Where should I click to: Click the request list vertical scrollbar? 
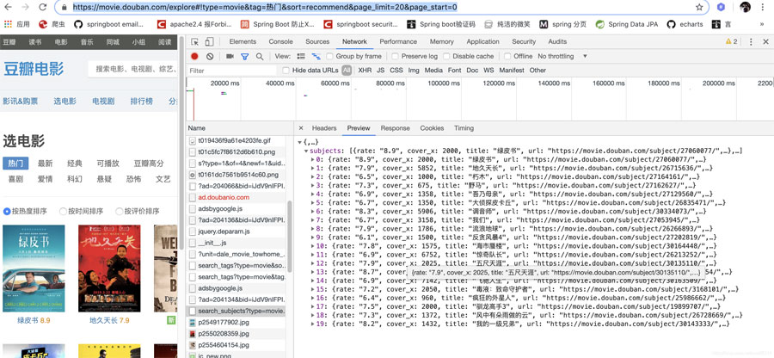(x=290, y=237)
